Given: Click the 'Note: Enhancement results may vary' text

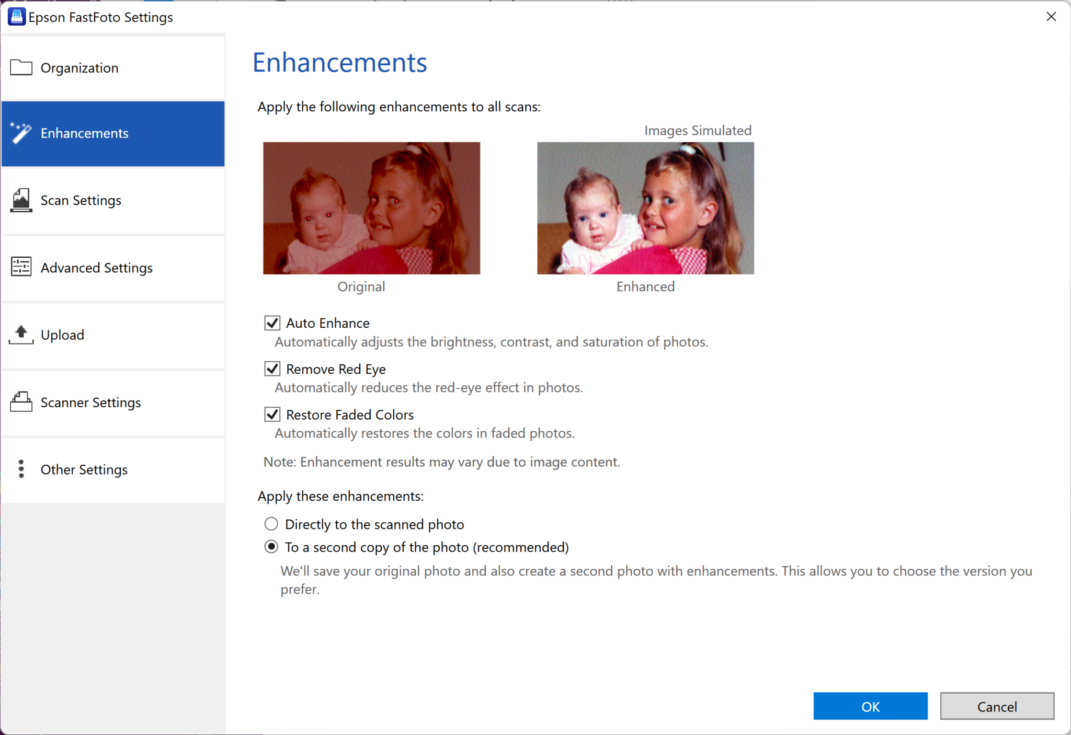Looking at the screenshot, I should (x=442, y=462).
